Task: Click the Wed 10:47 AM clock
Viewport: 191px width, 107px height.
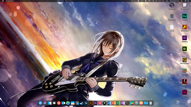Action: click(x=174, y=1)
